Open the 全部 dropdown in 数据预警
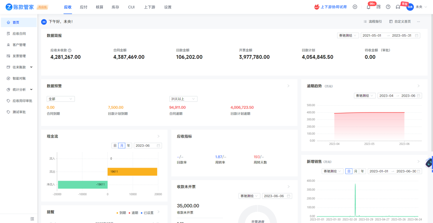This screenshot has width=433, height=223. 61,99
